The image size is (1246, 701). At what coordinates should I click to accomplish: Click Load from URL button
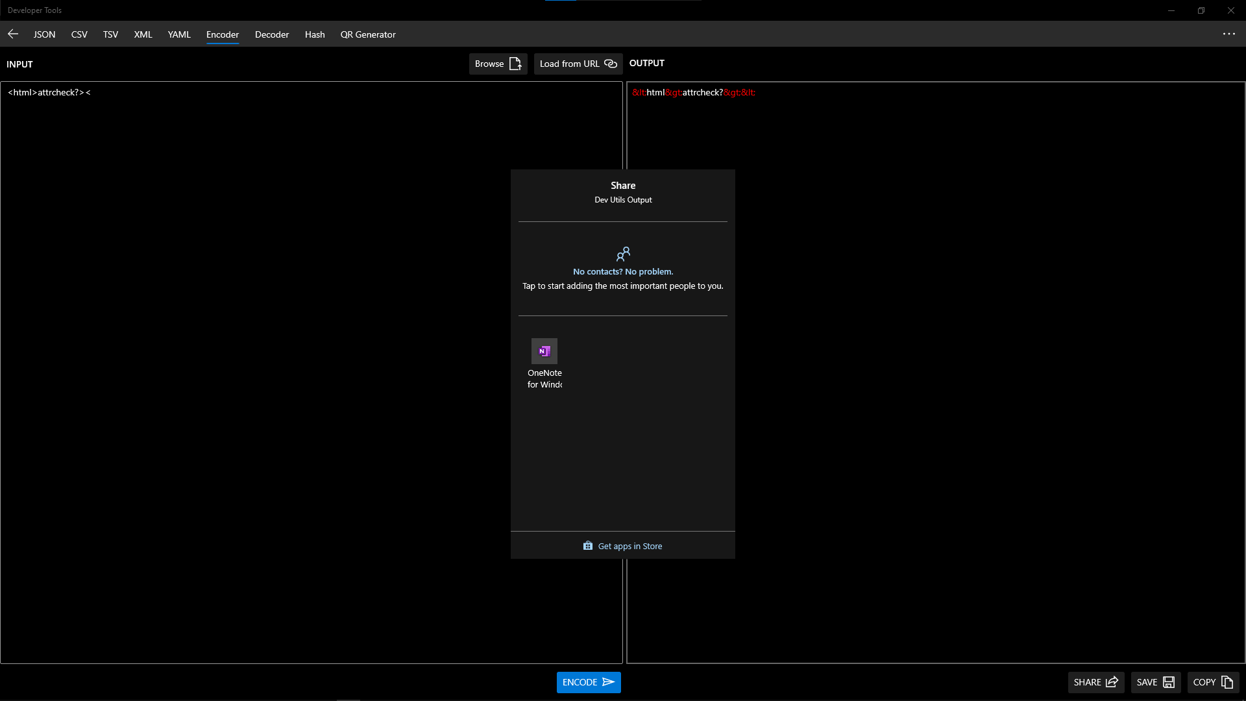pyautogui.click(x=578, y=64)
